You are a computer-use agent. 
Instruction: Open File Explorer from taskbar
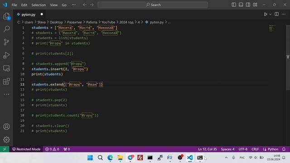pyautogui.click(x=120, y=158)
